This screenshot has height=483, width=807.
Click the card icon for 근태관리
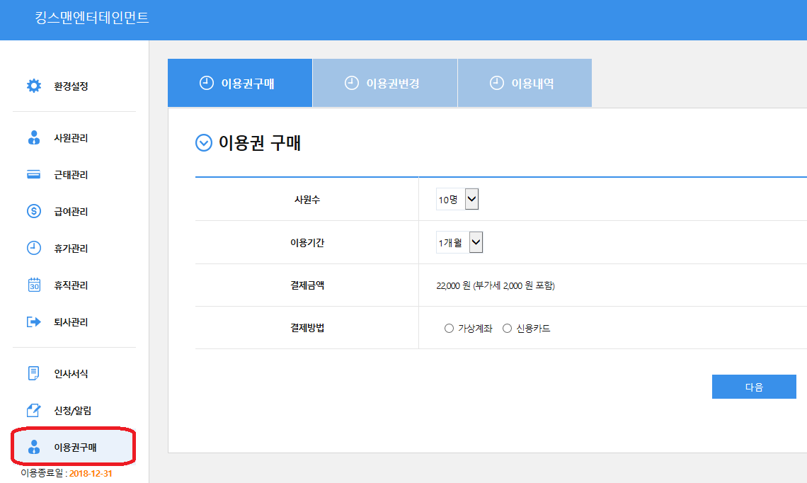(x=34, y=175)
